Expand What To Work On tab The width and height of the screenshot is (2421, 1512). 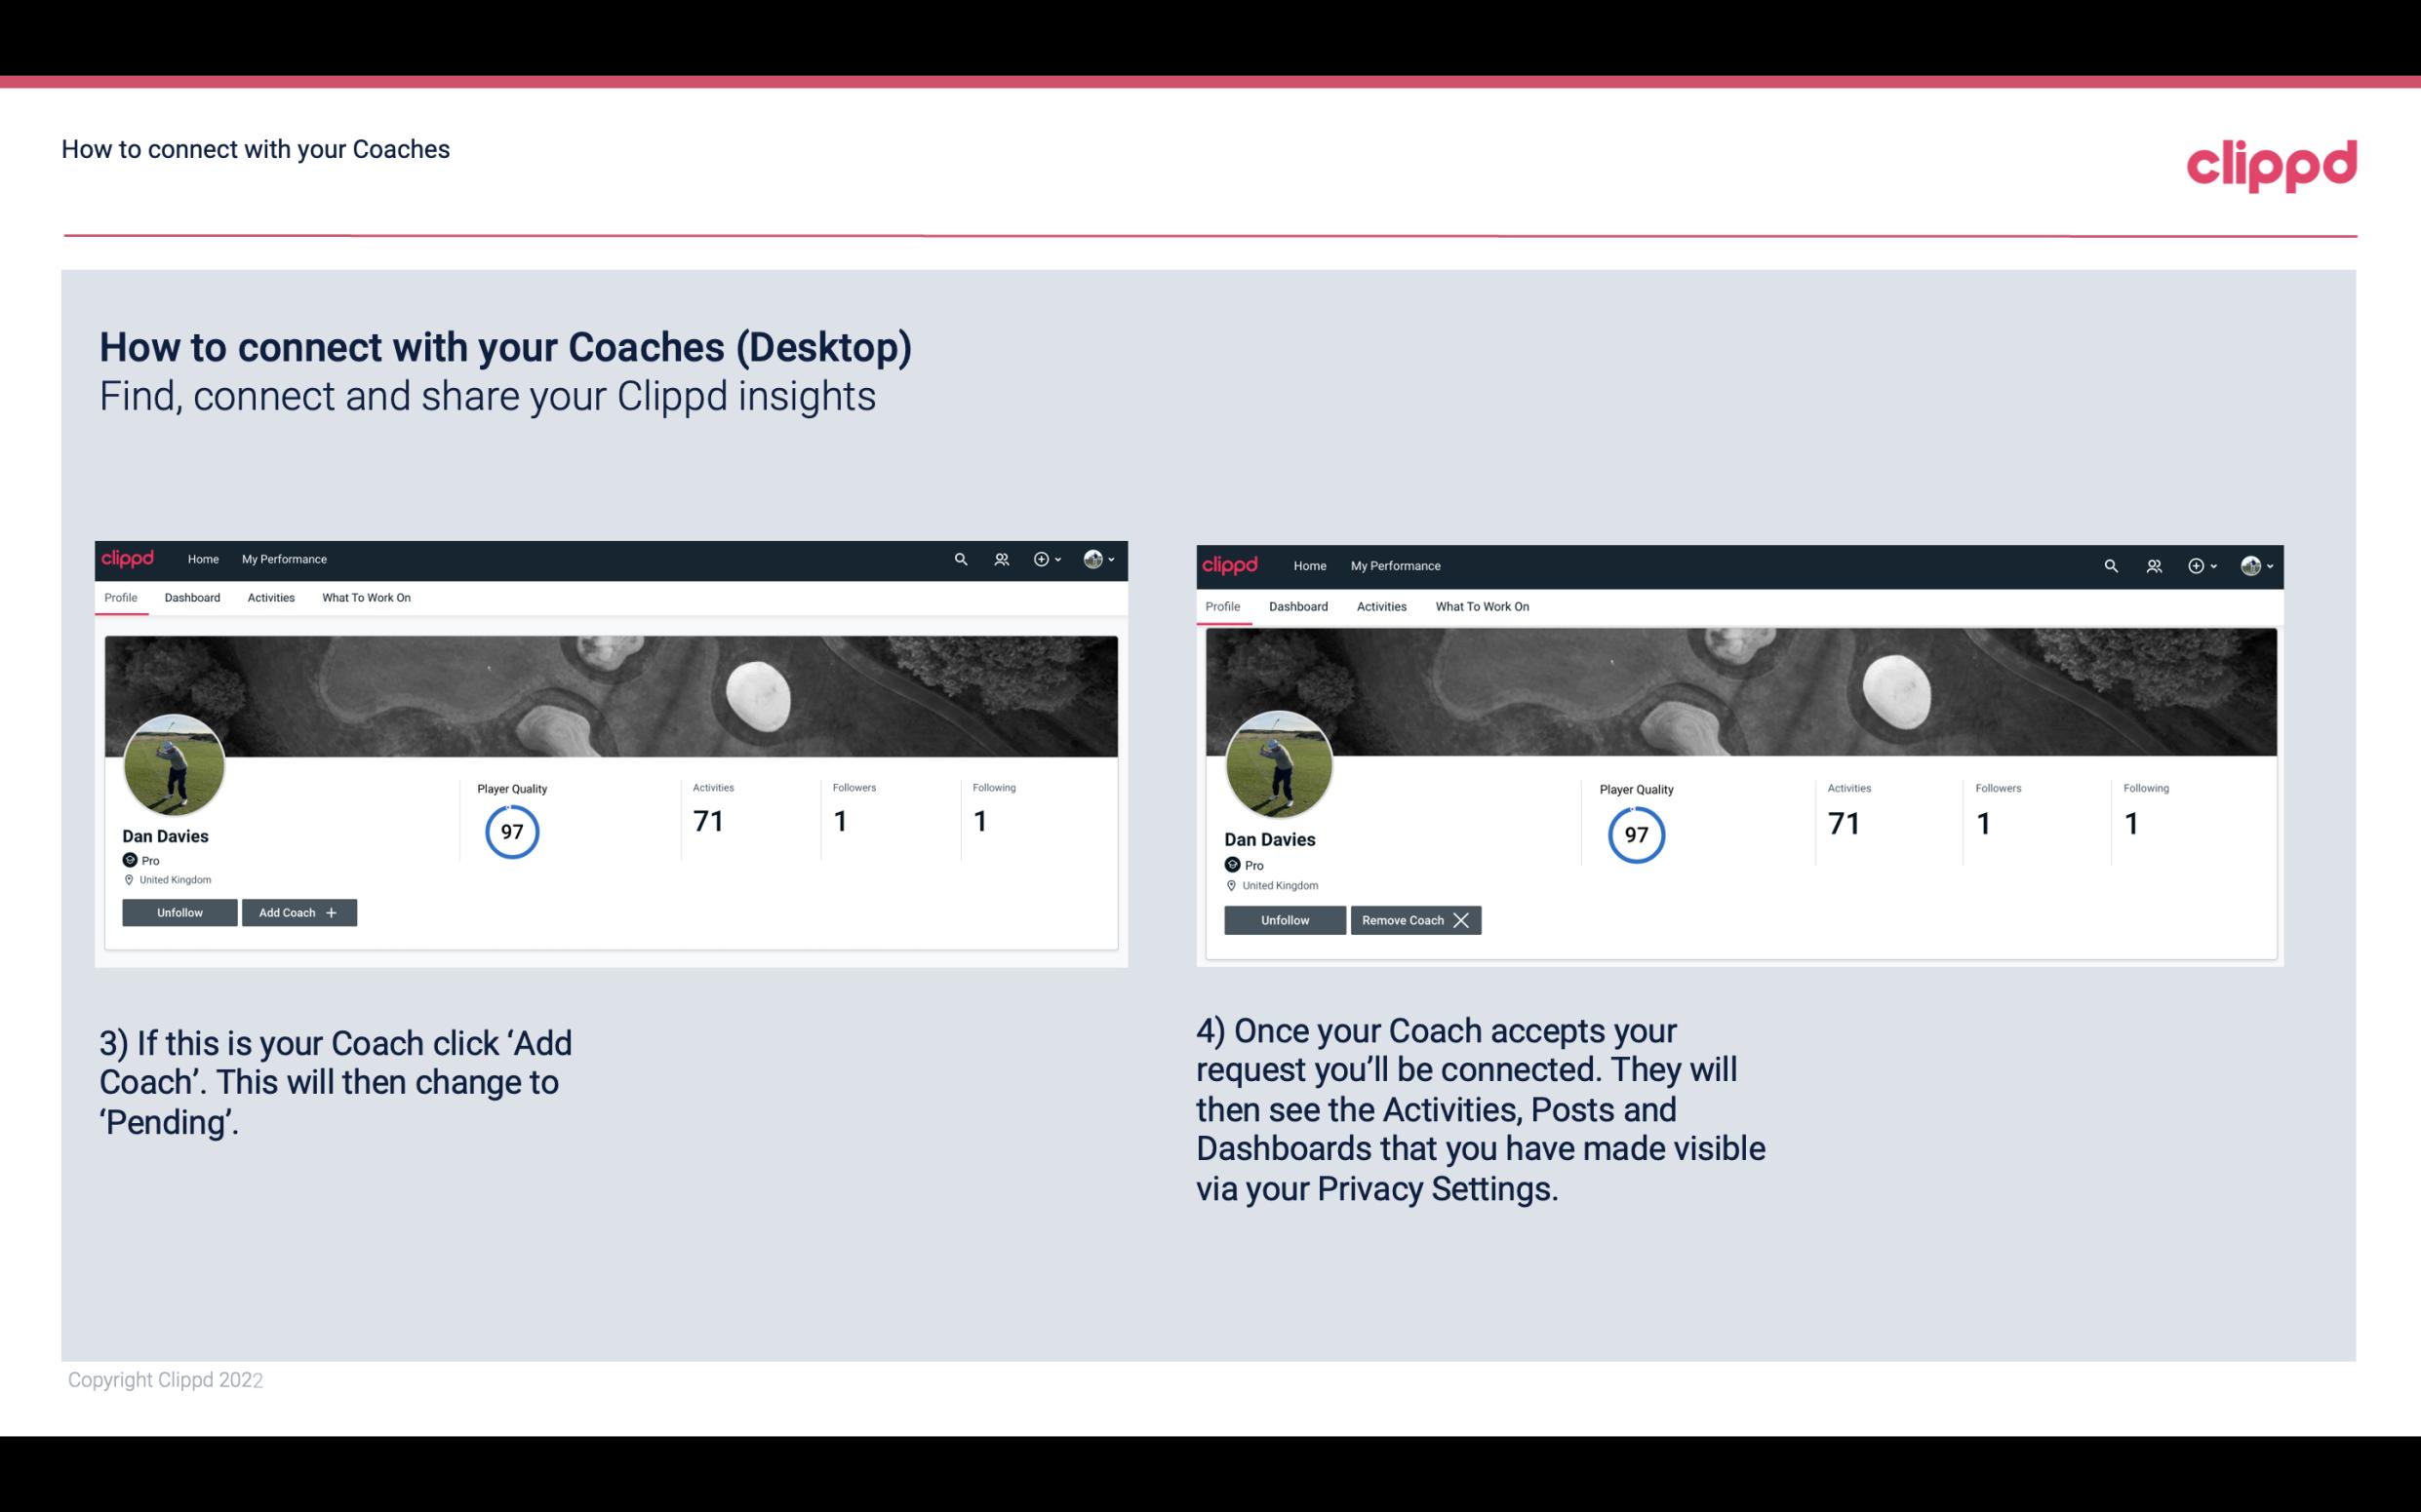pyautogui.click(x=366, y=598)
